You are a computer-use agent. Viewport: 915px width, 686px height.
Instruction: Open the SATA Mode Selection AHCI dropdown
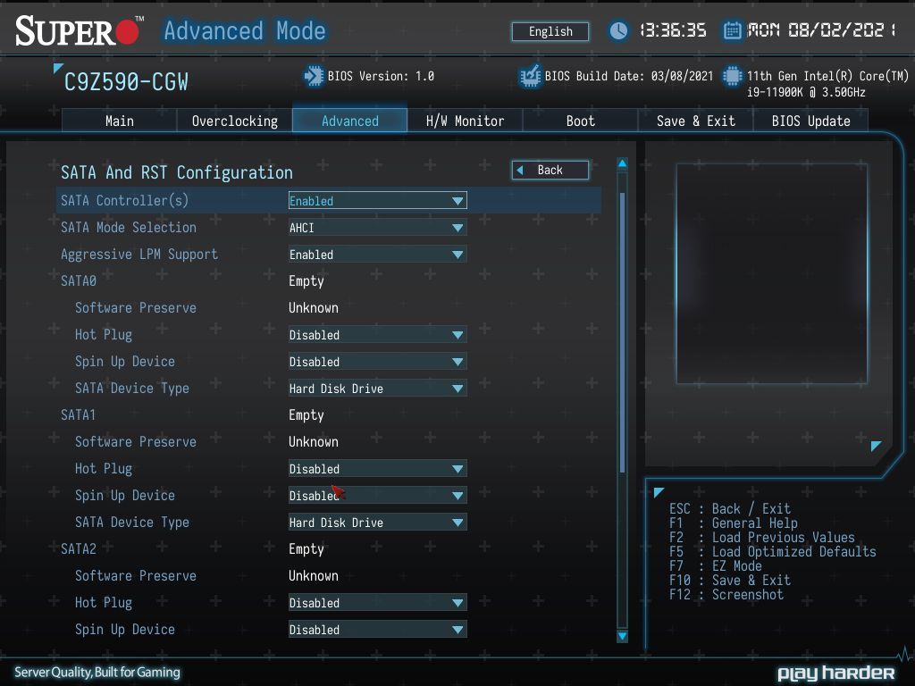(378, 228)
